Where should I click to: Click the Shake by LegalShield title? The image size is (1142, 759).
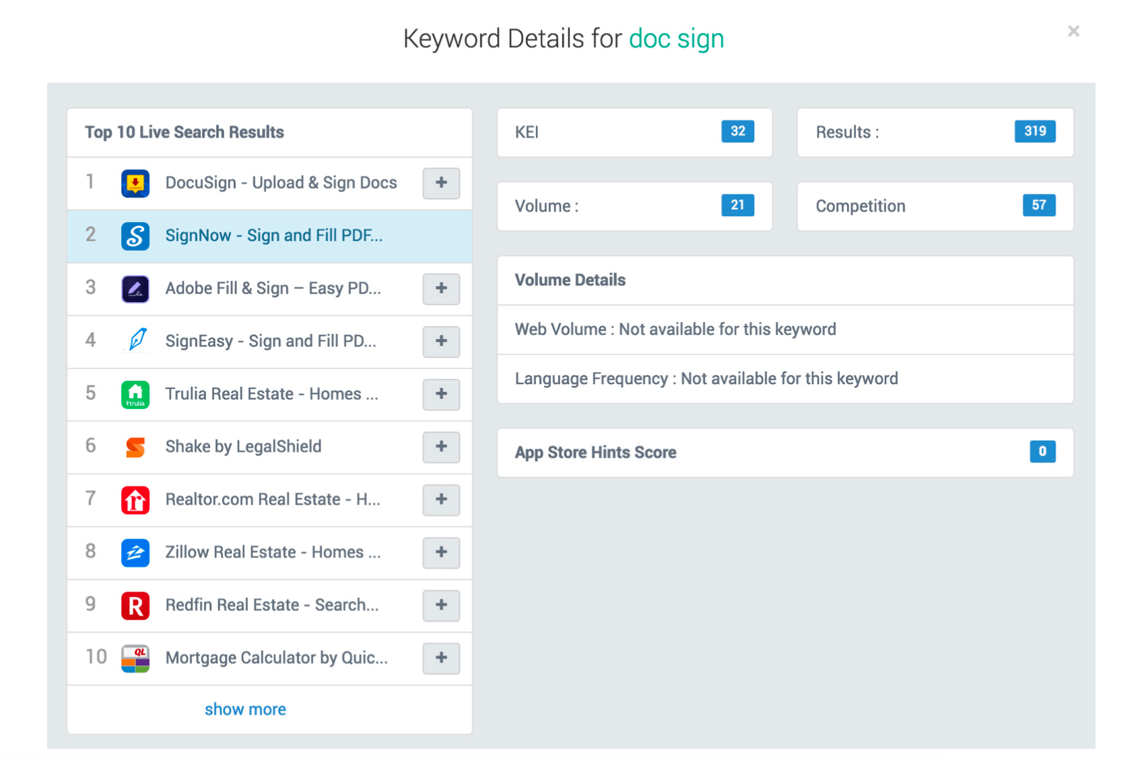tap(243, 447)
